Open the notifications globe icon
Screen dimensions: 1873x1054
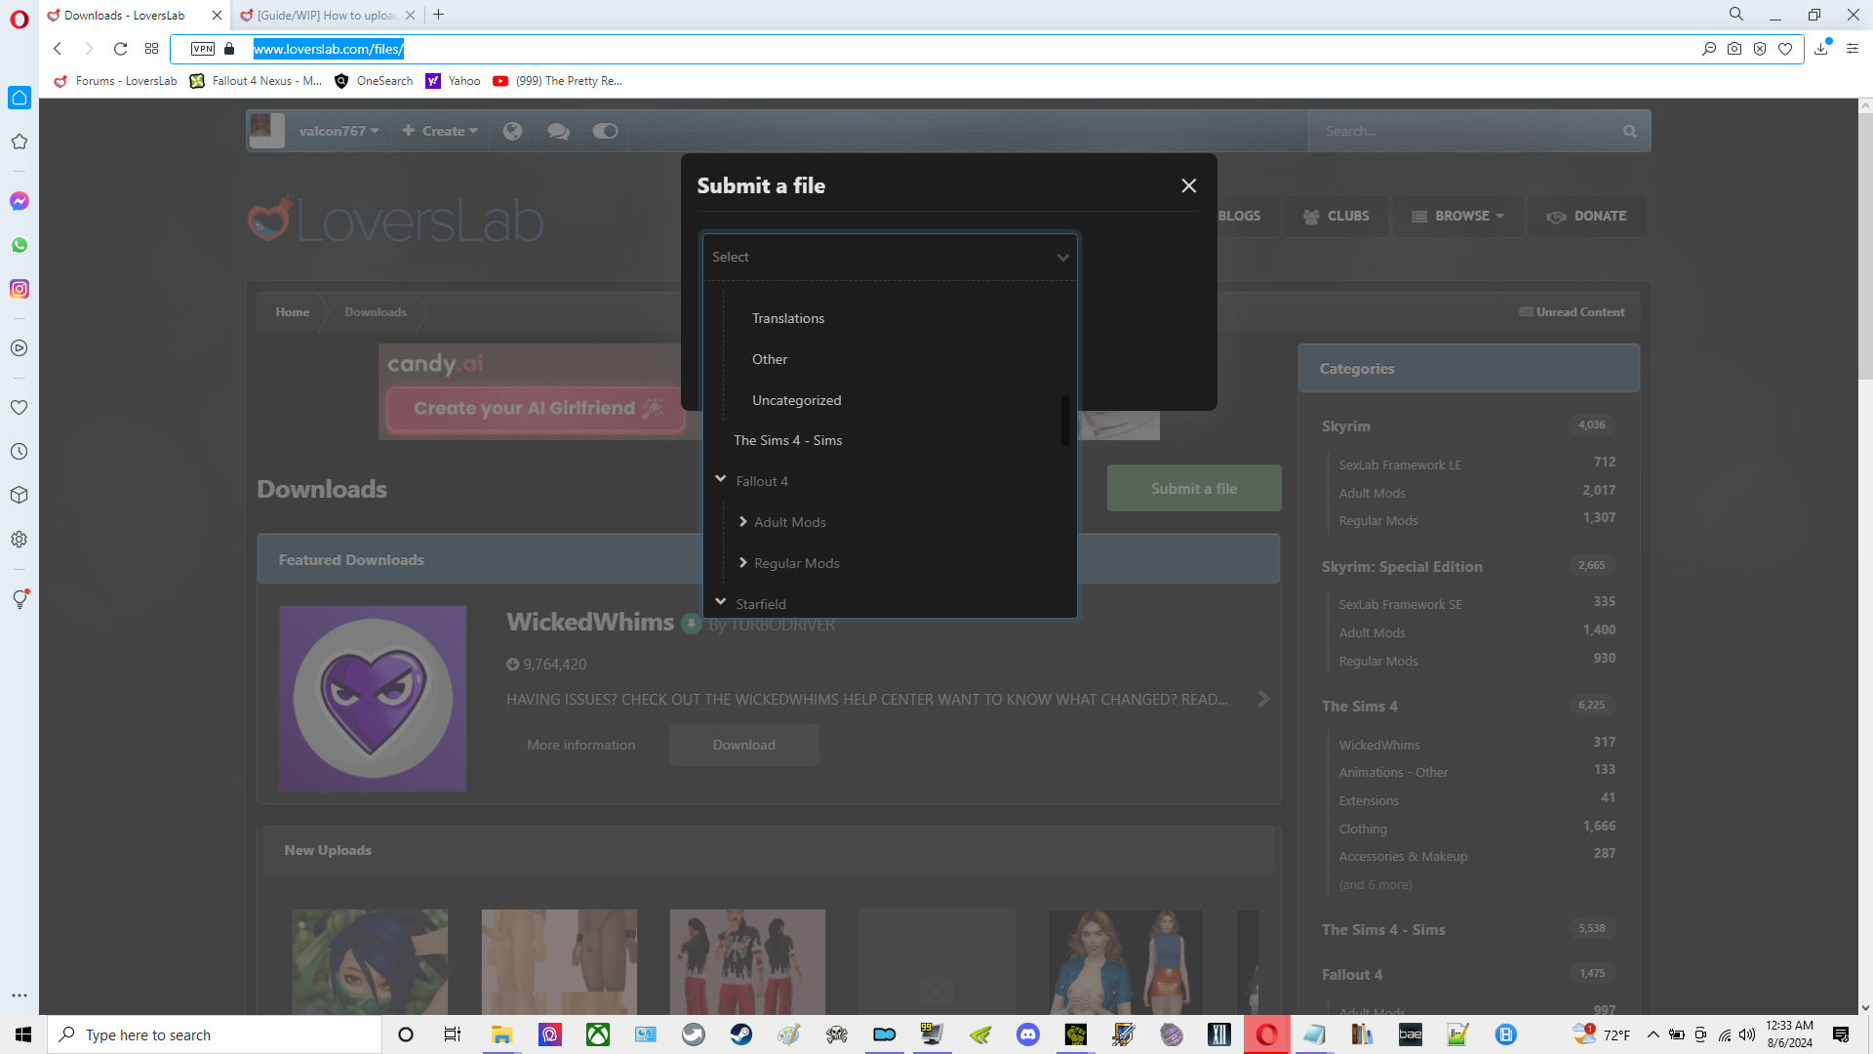(512, 131)
